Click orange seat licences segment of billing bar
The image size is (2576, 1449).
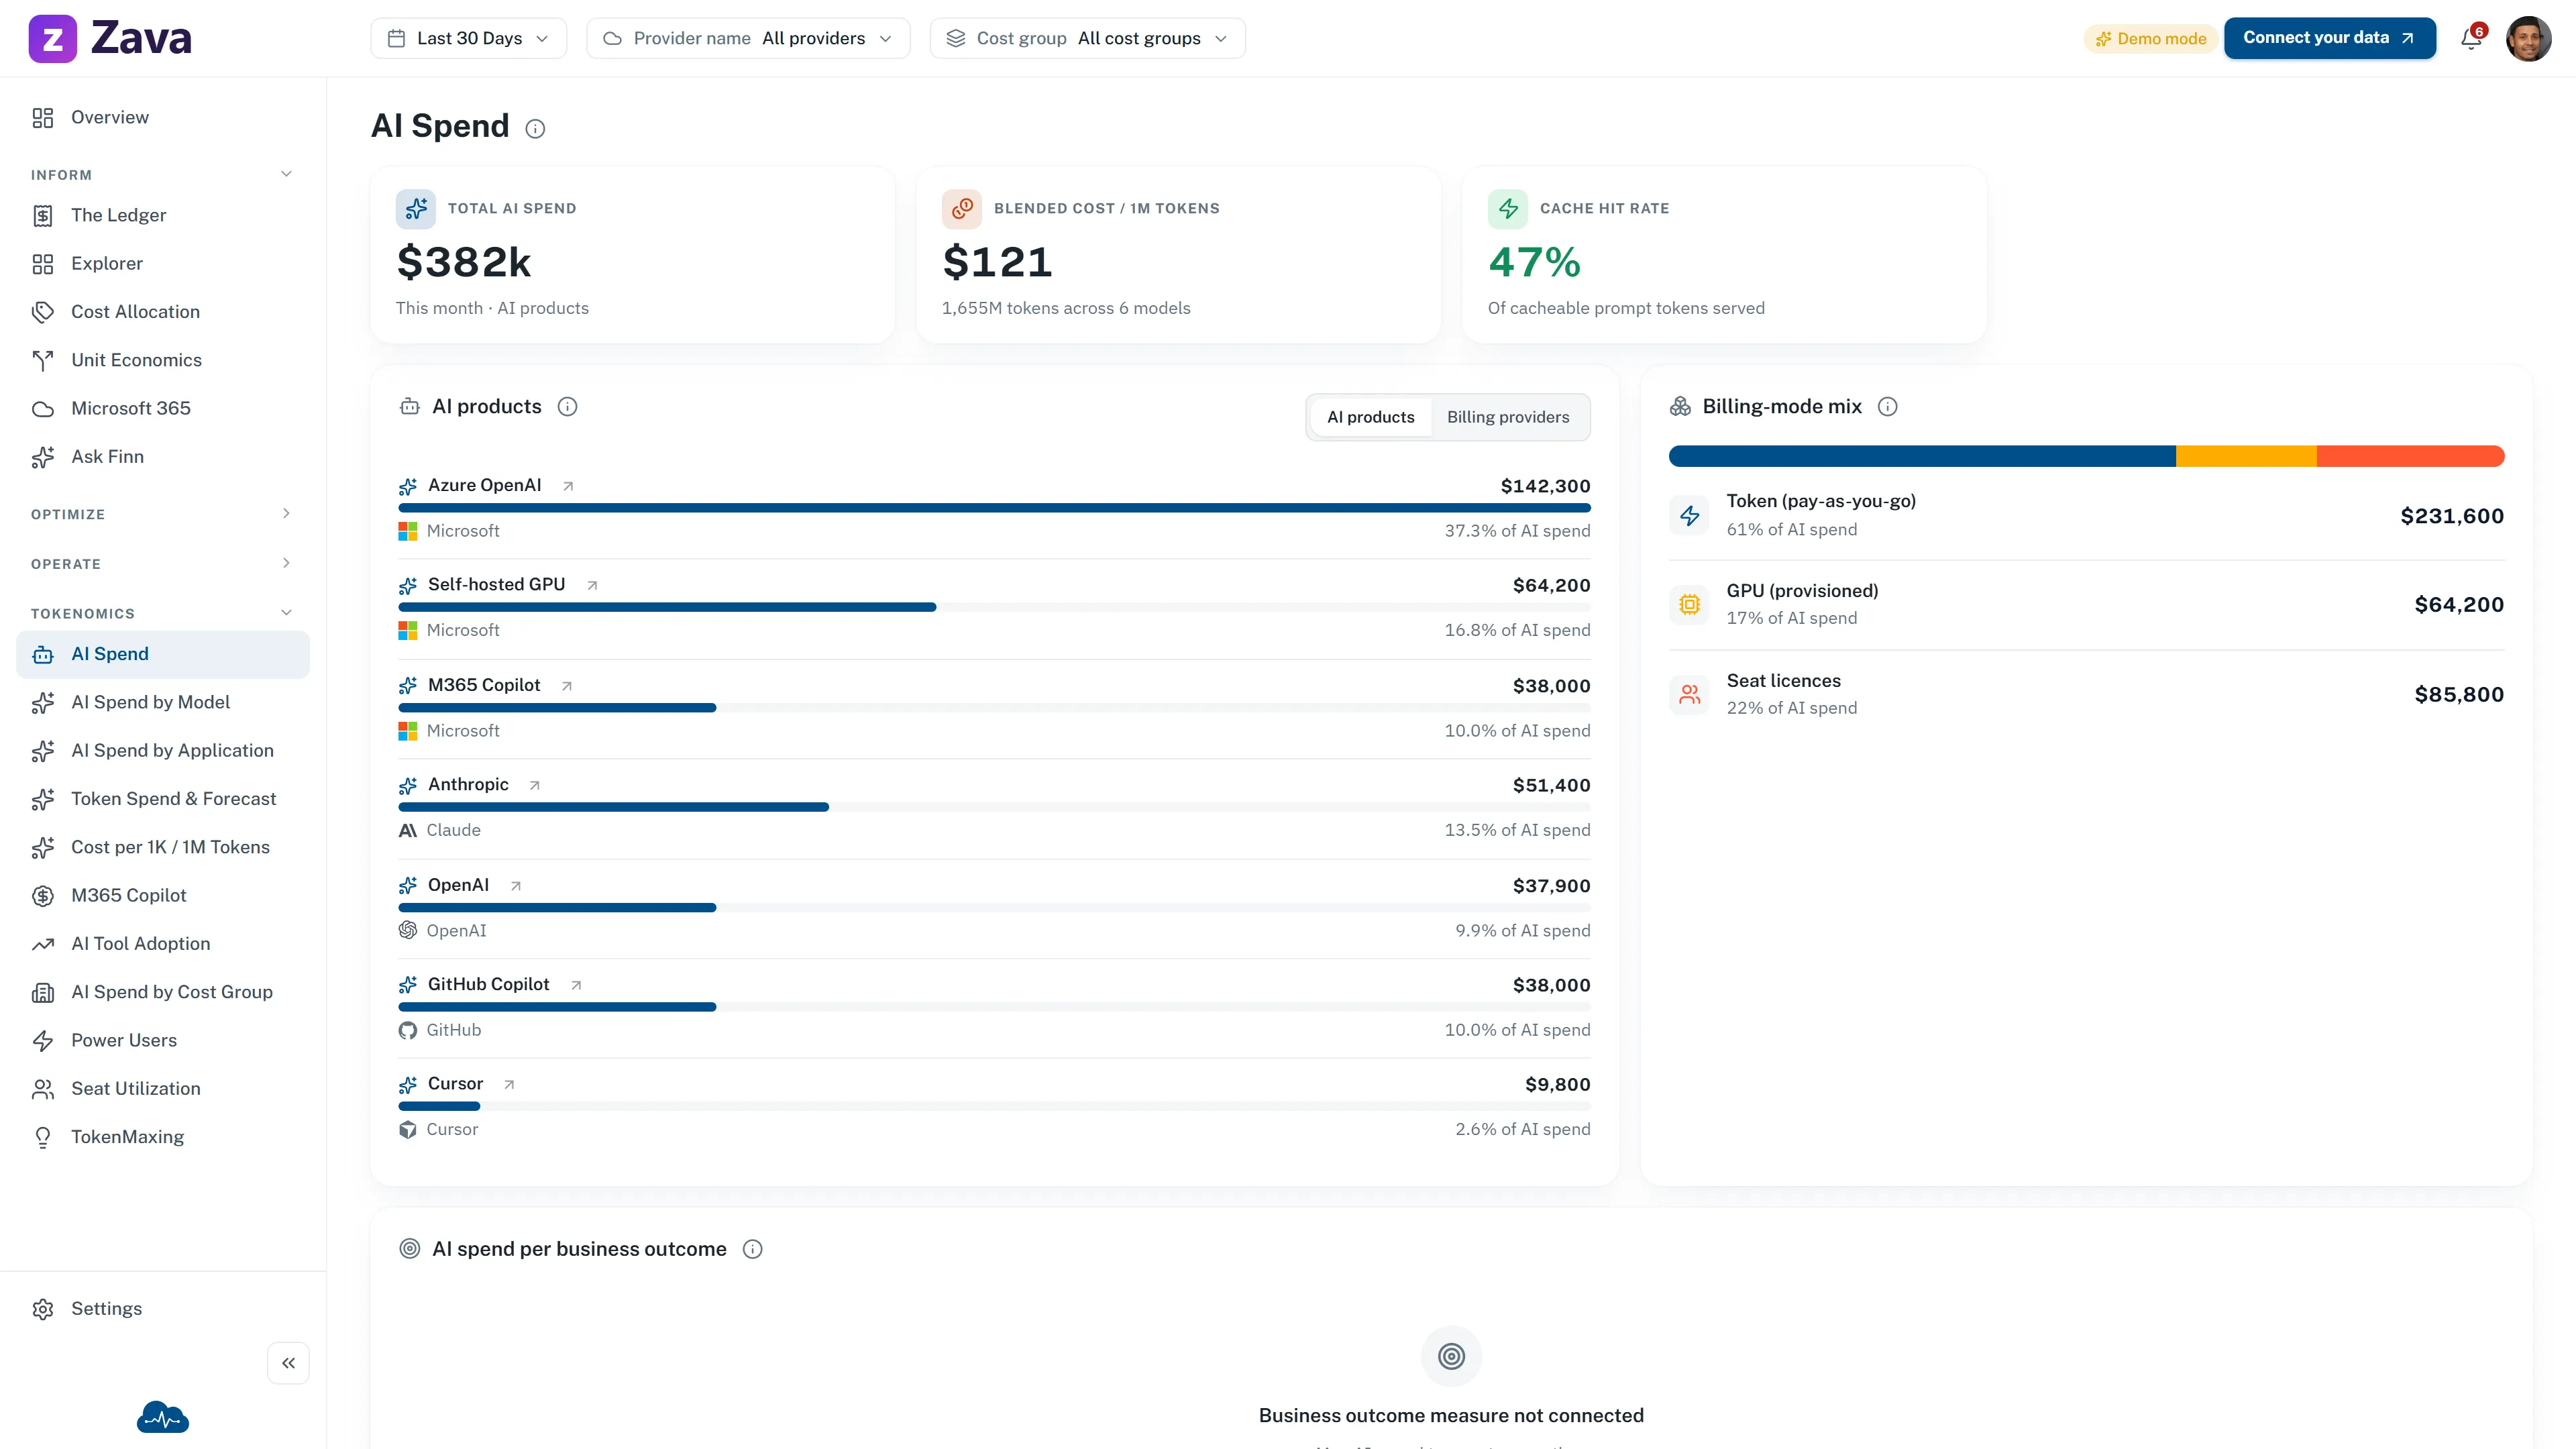[2411, 456]
